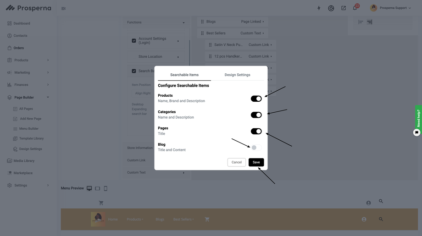The height and width of the screenshot is (236, 422).
Task: Click Align Right position field
Action: click(143, 93)
